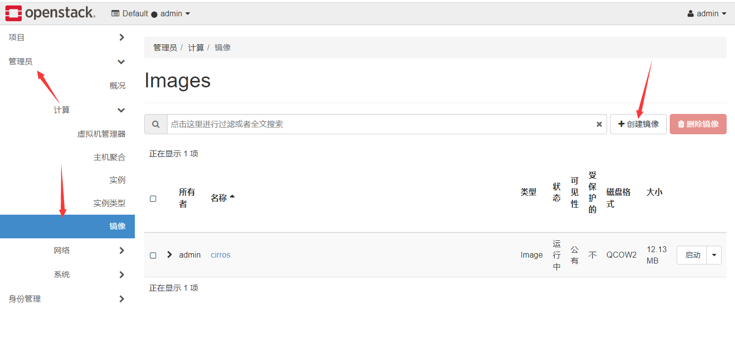Viewport: 735px width, 340px height.
Task: Click the OpenStack logo
Action: pyautogui.click(x=50, y=13)
